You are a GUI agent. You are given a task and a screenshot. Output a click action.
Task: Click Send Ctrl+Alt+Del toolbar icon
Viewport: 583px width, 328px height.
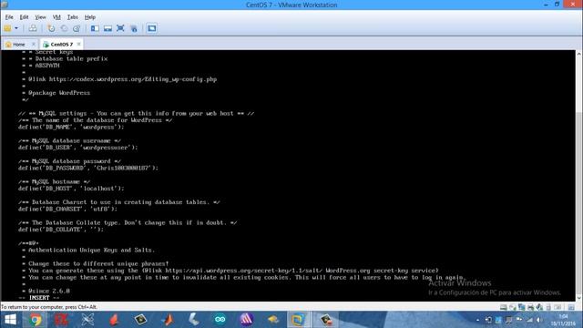pyautogui.click(x=33, y=28)
